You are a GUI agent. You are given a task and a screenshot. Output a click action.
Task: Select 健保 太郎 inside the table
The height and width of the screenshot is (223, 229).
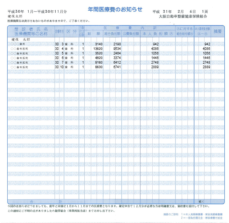click(x=21, y=40)
